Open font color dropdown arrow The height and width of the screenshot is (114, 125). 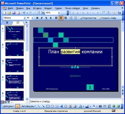[x=97, y=106]
